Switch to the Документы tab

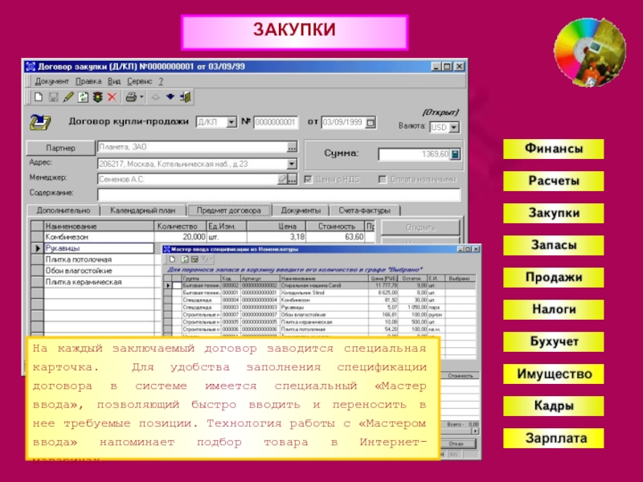coord(301,210)
